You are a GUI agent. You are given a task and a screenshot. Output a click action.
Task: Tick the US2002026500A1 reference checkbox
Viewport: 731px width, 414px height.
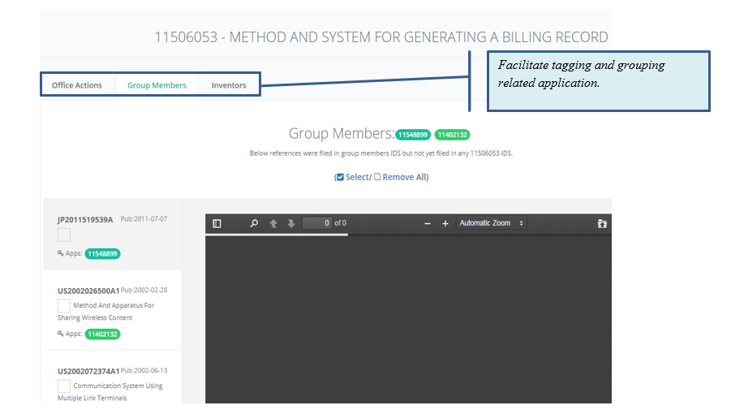[x=64, y=306]
